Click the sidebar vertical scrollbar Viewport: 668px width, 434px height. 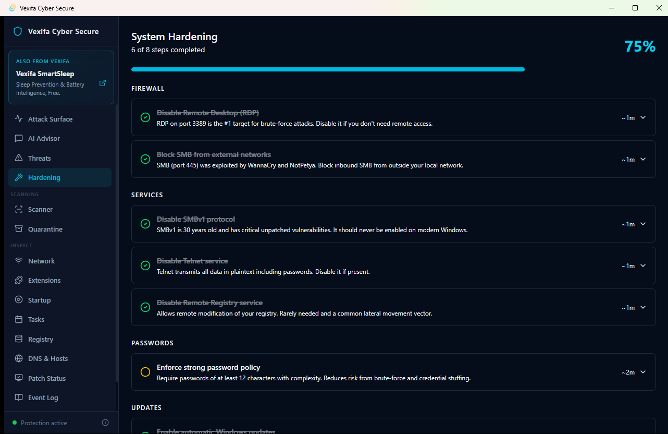(117, 243)
